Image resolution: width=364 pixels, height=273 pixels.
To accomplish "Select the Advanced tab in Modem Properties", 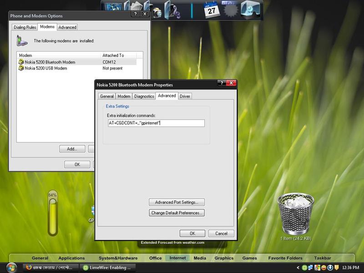I will point(167,96).
